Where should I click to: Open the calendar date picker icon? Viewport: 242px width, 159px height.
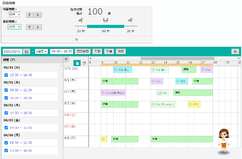(27, 51)
